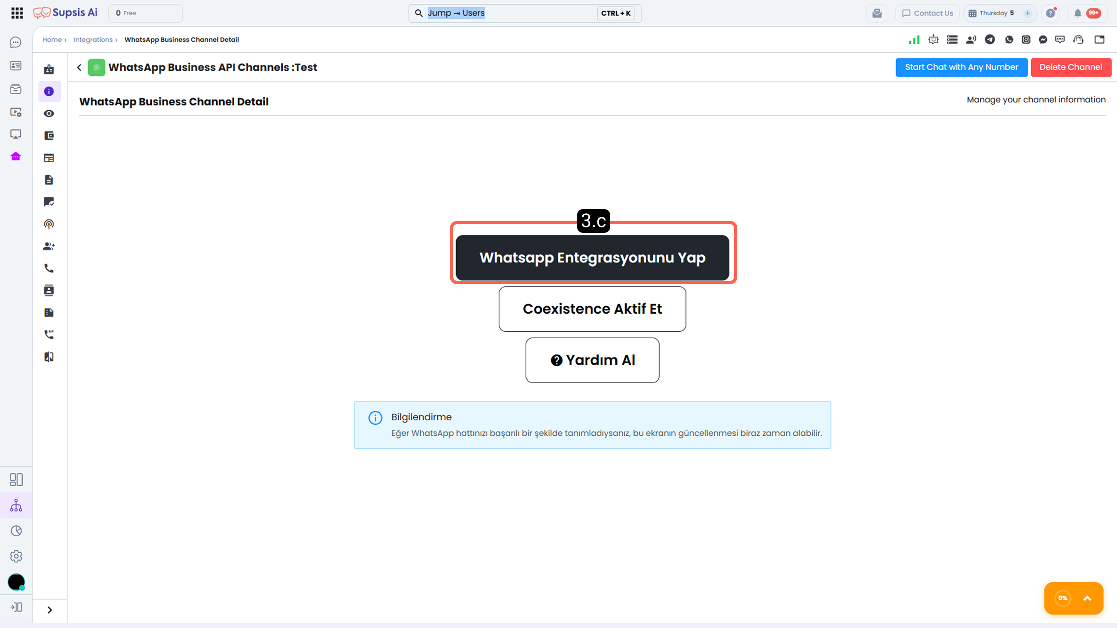Open the archive box icon in left sidebar

pos(16,89)
